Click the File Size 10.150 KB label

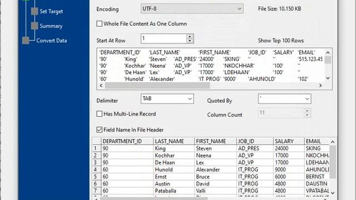coord(279,9)
